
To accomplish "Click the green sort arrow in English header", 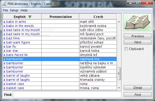I will point(30,17).
